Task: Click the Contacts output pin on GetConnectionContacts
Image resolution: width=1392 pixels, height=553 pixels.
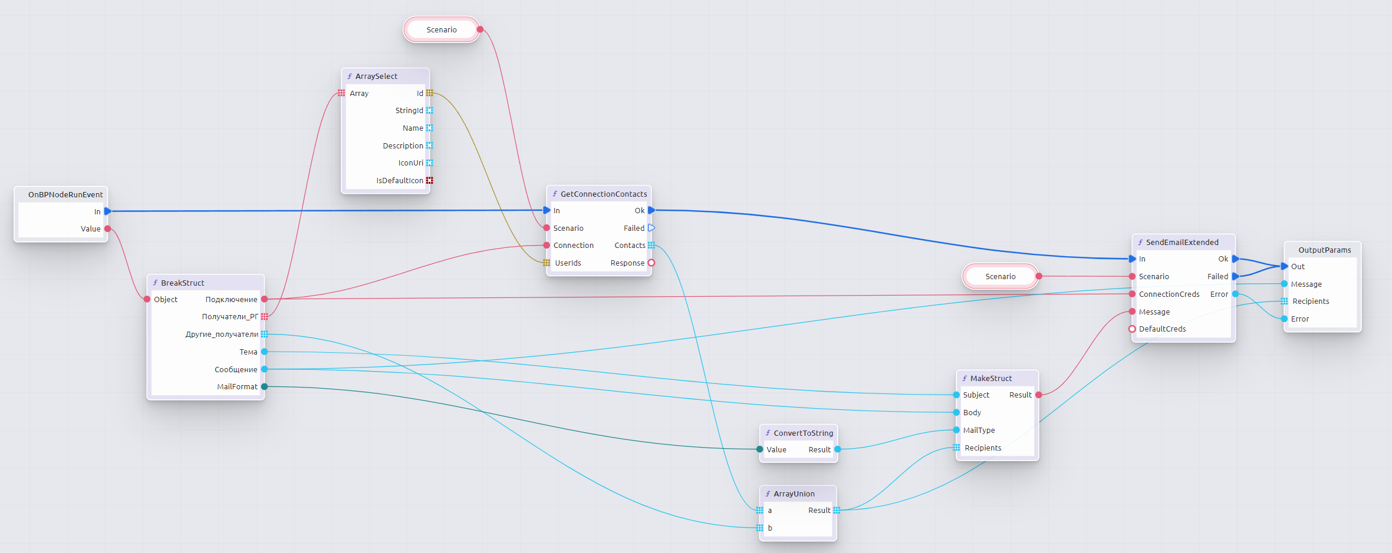Action: [651, 245]
